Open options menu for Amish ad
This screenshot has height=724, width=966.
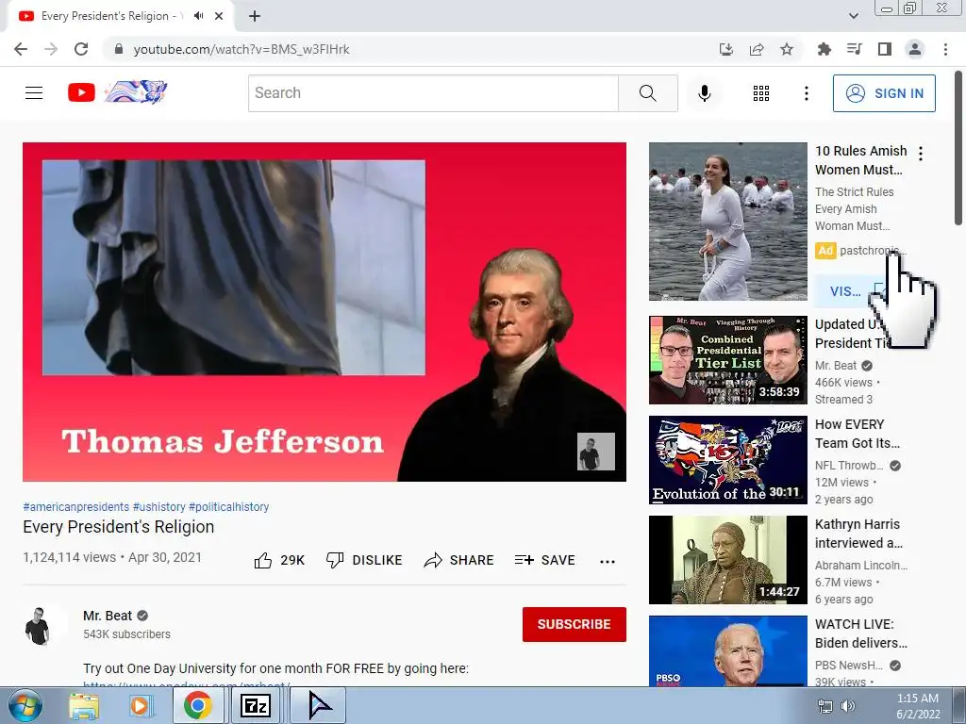(921, 154)
